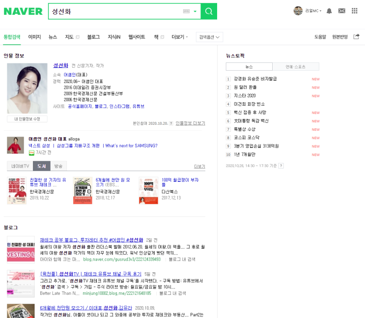Viewport: 365px width, 318px height.
Task: Open the 검색옵션 dropdown
Action: (209, 37)
